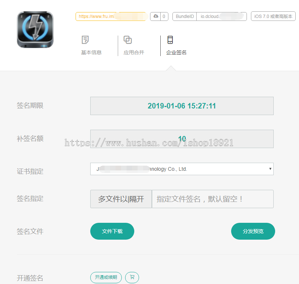299x284 pixels.
Task: Click the 补签名额 value 10 field
Action: tap(182, 139)
